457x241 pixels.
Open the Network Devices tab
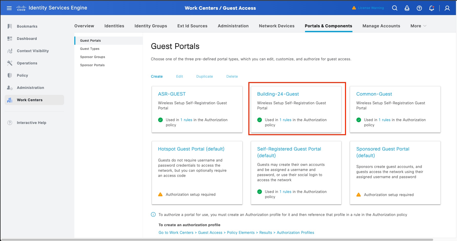(x=277, y=26)
